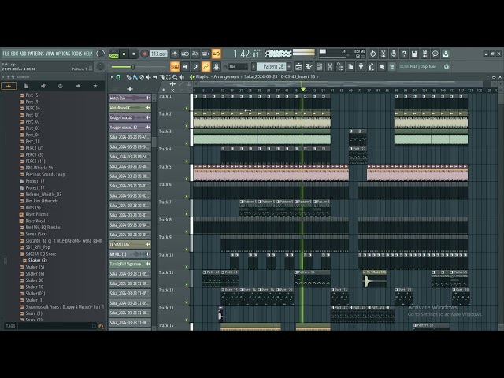Screen dimensions: 504x378
Task: Open the VIEW menu
Action: point(50,54)
